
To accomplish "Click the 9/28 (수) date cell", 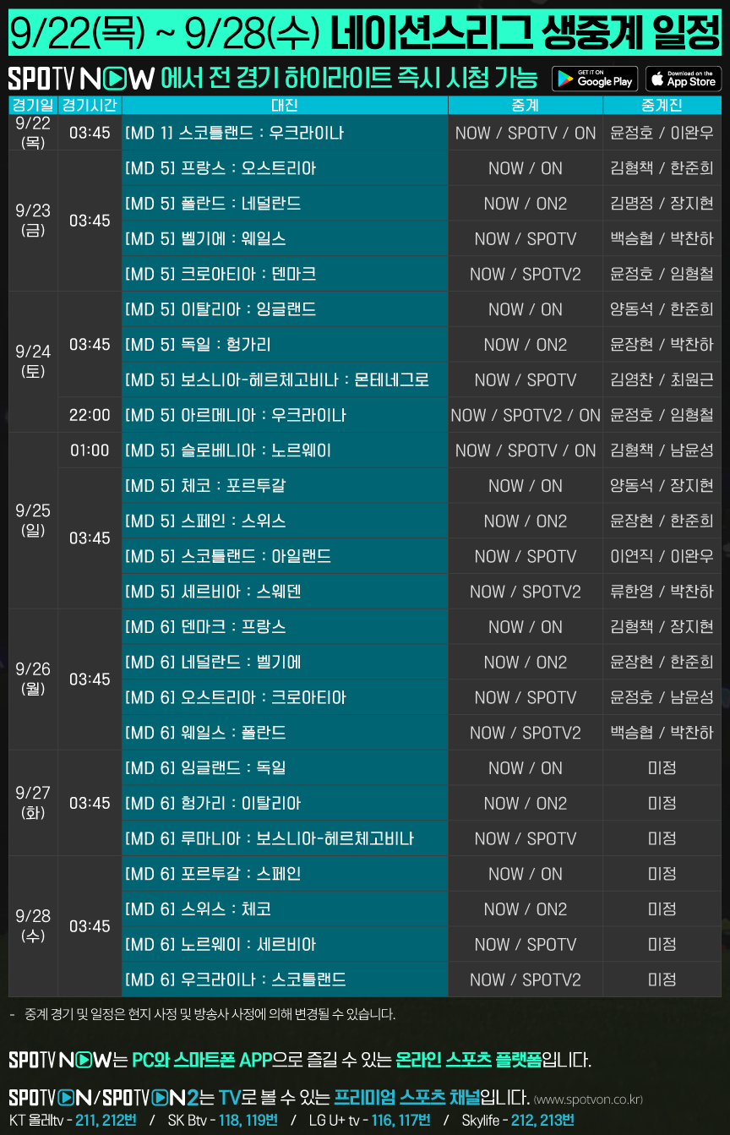I will (33, 926).
